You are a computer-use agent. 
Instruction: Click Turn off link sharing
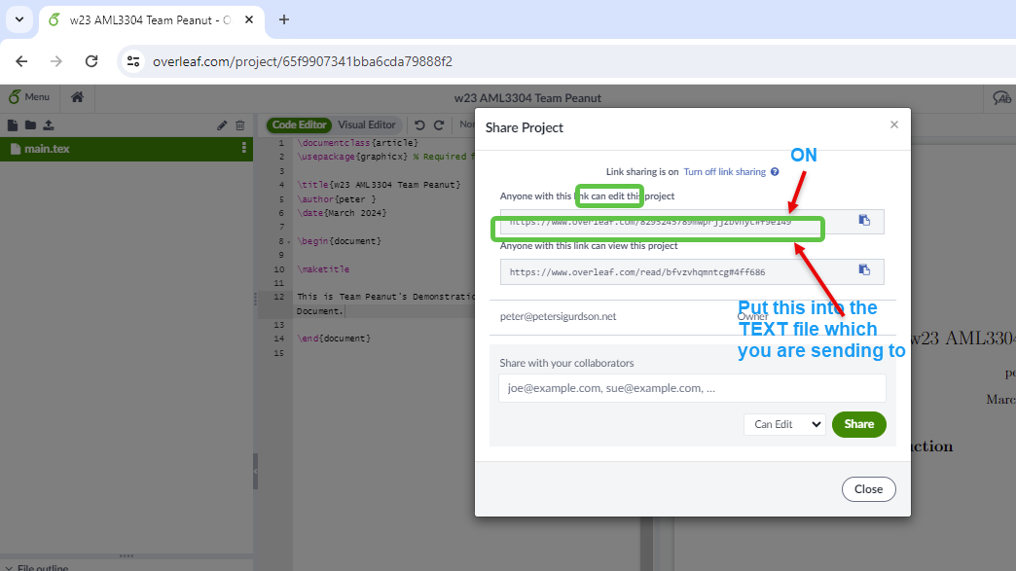tap(724, 171)
